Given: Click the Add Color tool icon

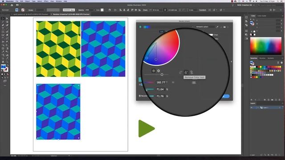Looking at the screenshot, I should pyautogui.click(x=180, y=72).
